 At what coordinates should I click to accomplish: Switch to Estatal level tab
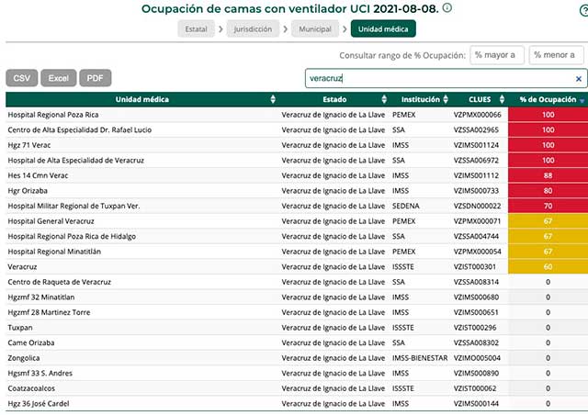196,28
